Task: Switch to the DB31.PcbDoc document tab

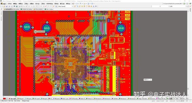Action: pyautogui.click(x=49, y=9)
